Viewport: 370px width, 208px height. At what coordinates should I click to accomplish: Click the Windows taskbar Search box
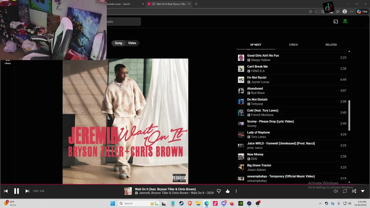coord(139,203)
